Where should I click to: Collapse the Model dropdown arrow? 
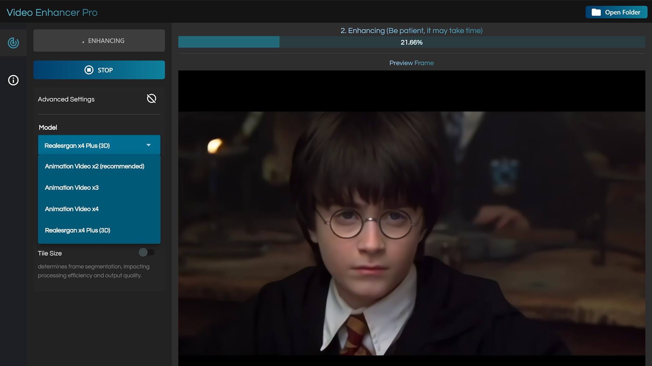pos(148,145)
